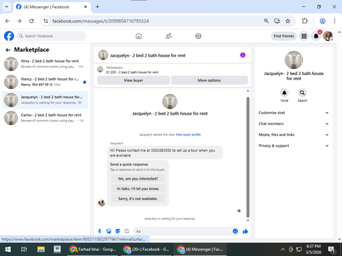Image resolution: width=342 pixels, height=256 pixels.
Task: Switch to the Messenger browser tab
Action: pos(52,7)
